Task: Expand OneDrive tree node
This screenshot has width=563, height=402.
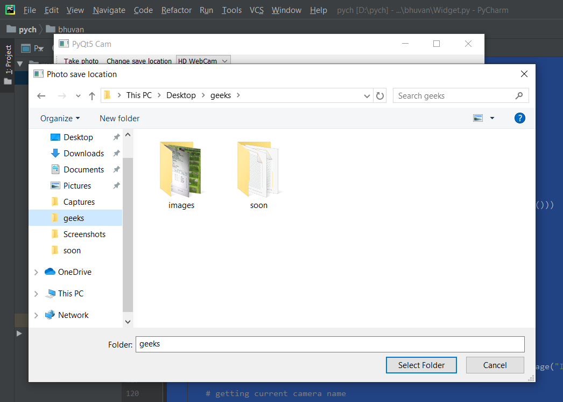Action: [x=36, y=272]
